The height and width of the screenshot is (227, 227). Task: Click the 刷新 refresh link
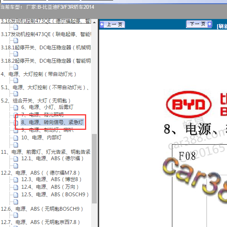coord(222,26)
